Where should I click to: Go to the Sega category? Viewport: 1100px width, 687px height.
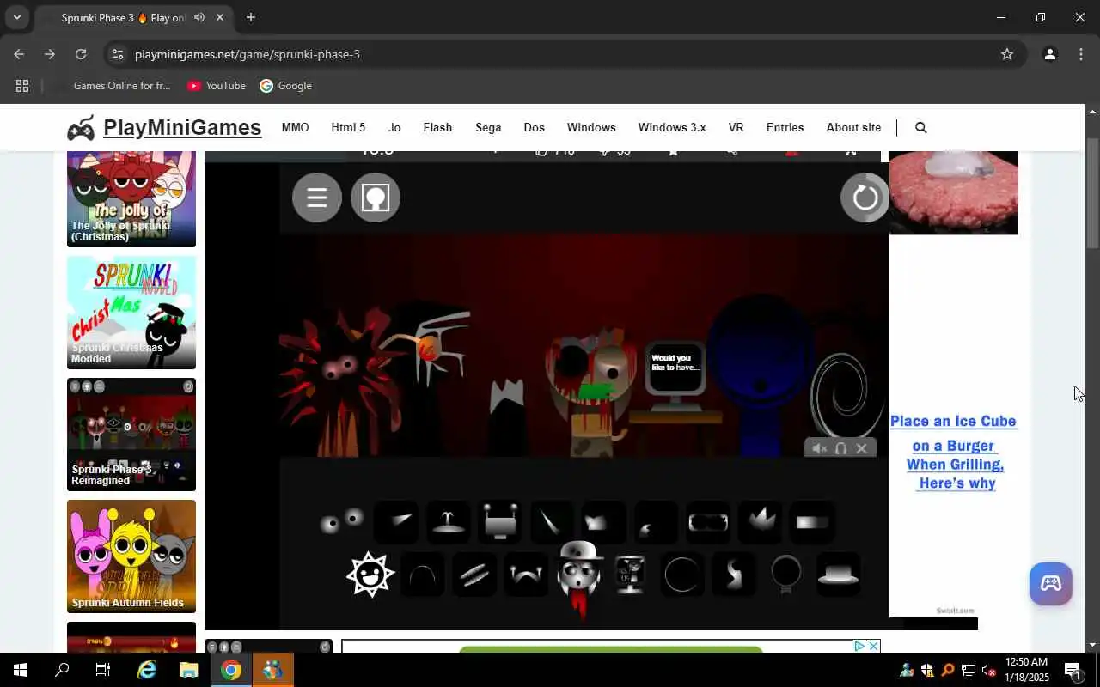pos(488,127)
